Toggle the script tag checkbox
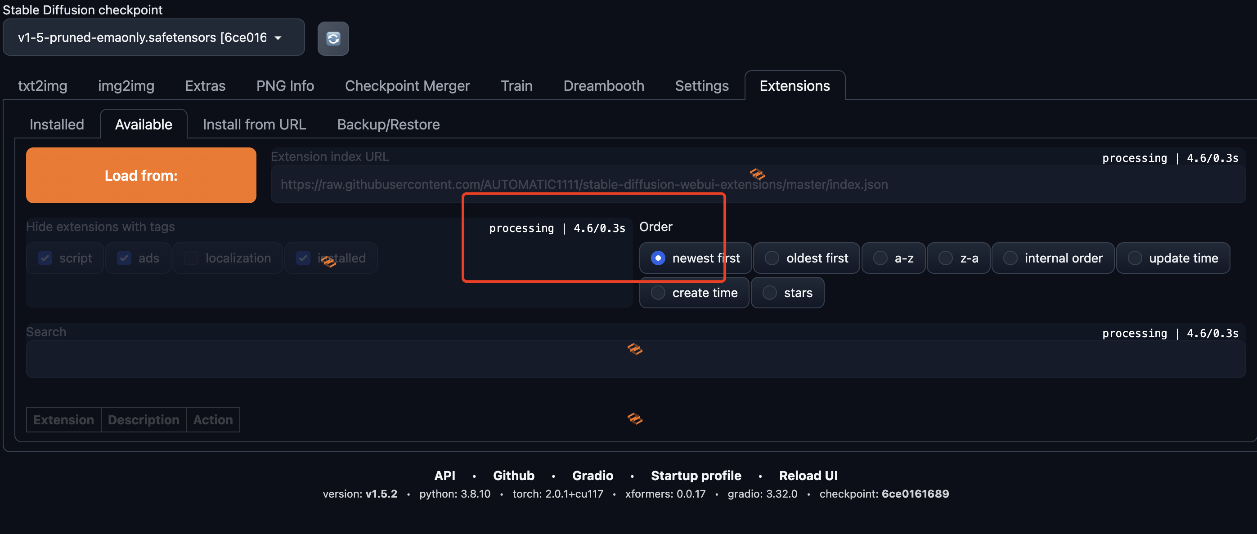 click(45, 258)
